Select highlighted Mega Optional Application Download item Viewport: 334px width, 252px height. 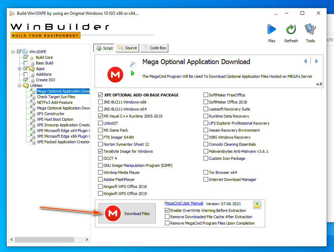[63, 91]
